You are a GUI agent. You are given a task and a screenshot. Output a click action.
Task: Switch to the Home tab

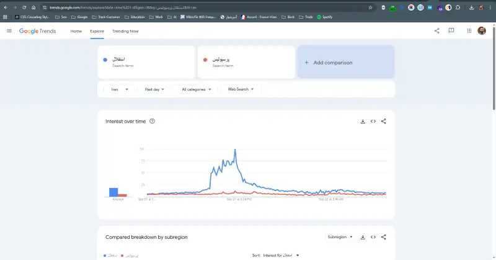click(76, 30)
